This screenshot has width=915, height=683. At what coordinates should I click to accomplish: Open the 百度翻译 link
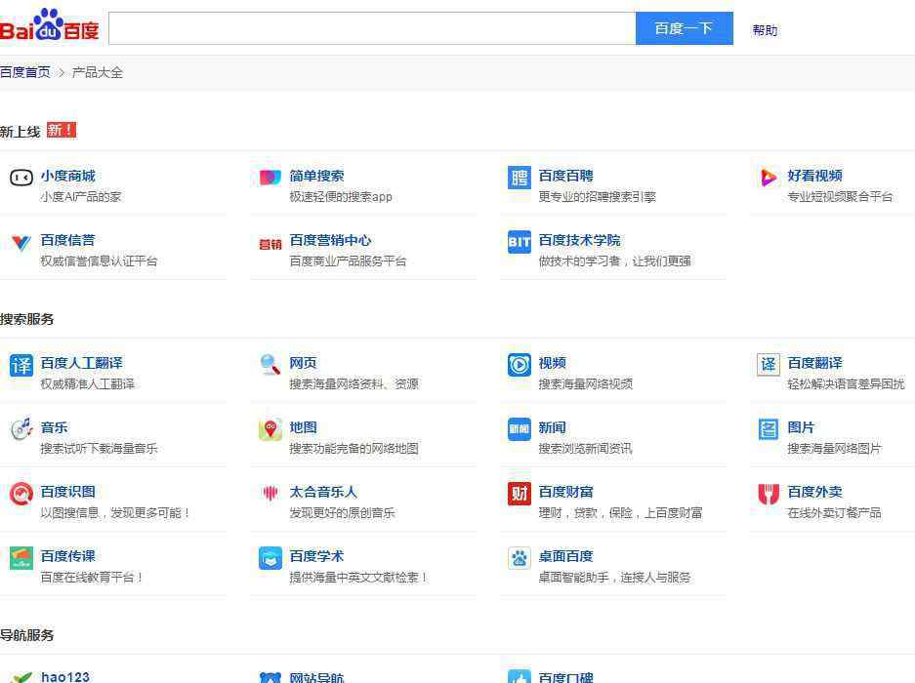815,363
